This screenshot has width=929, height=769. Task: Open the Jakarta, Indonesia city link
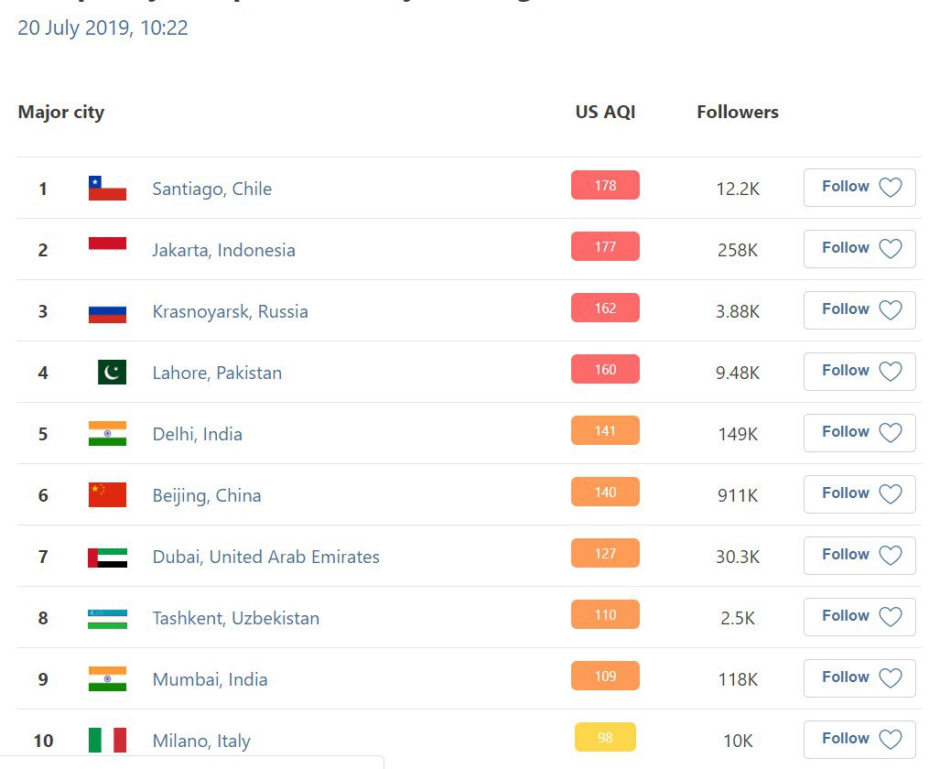tap(223, 250)
